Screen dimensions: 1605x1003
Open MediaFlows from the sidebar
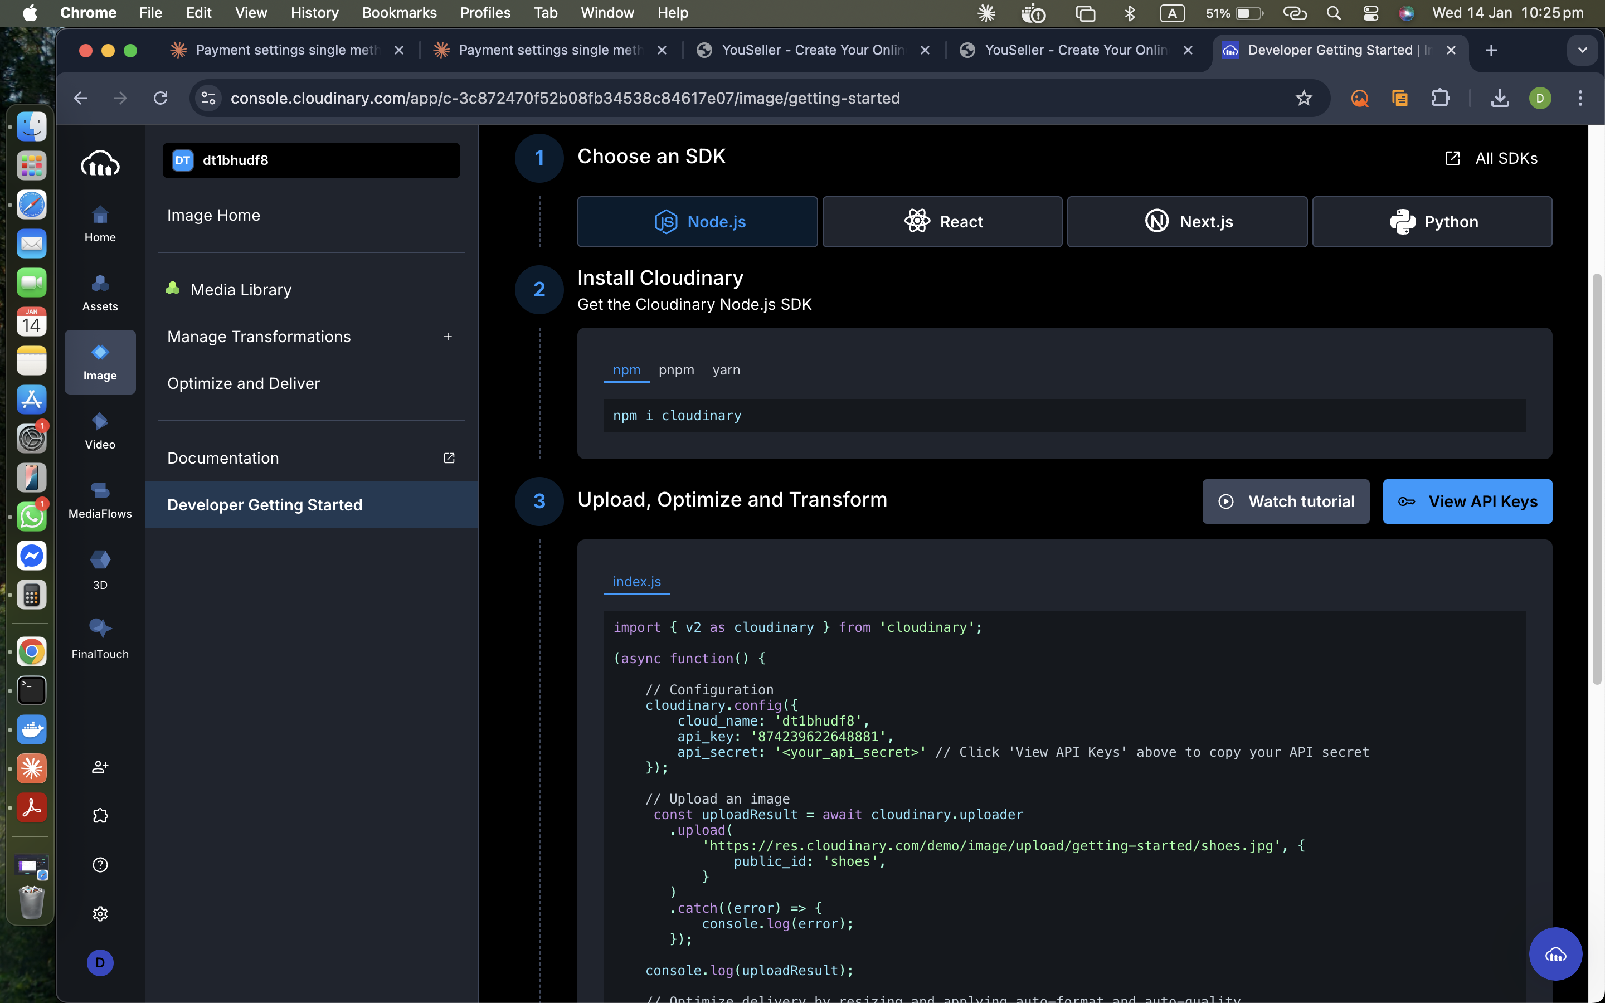pyautogui.click(x=100, y=499)
